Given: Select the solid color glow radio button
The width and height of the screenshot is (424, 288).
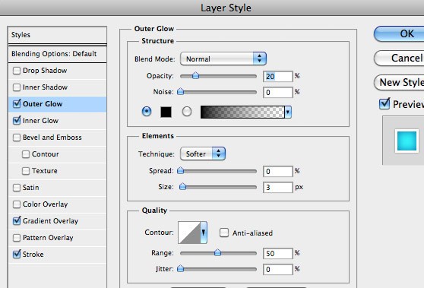Looking at the screenshot, I should (147, 112).
